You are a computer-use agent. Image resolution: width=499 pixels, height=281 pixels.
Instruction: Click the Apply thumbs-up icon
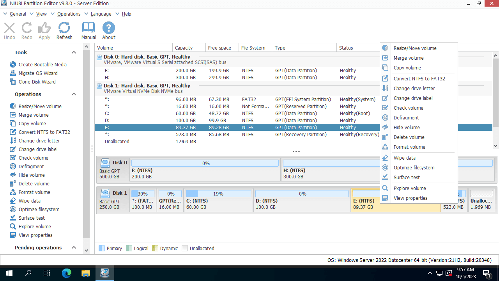coord(44,31)
